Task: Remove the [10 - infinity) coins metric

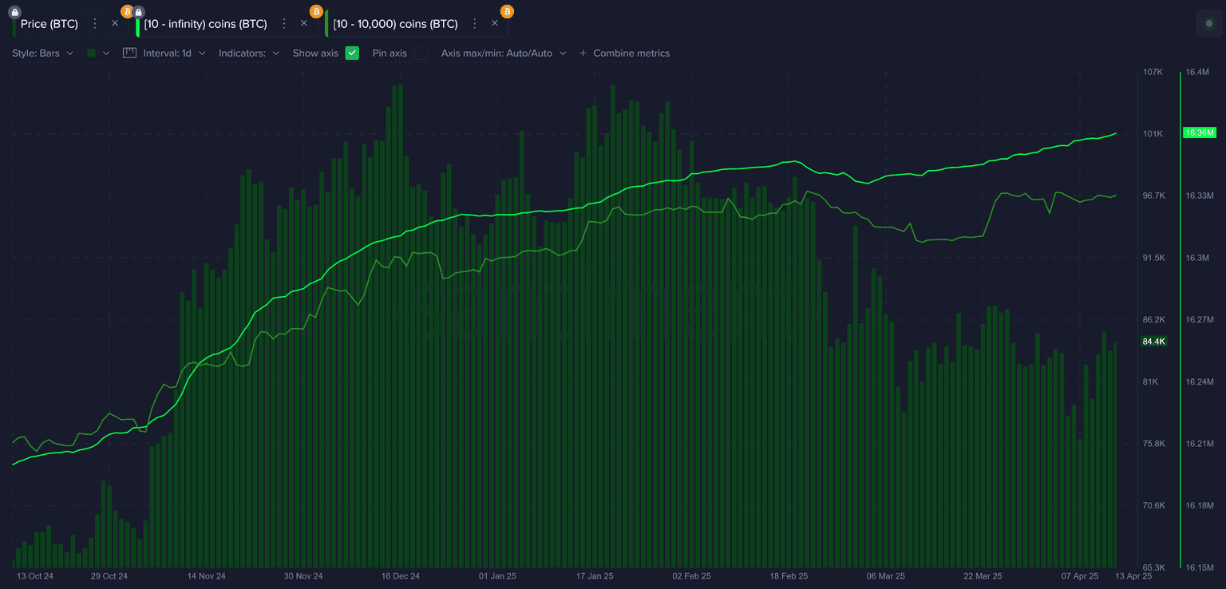Action: [x=304, y=24]
